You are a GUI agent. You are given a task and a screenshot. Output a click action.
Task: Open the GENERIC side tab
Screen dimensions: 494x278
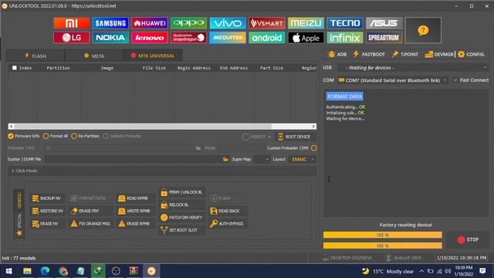[x=19, y=200]
